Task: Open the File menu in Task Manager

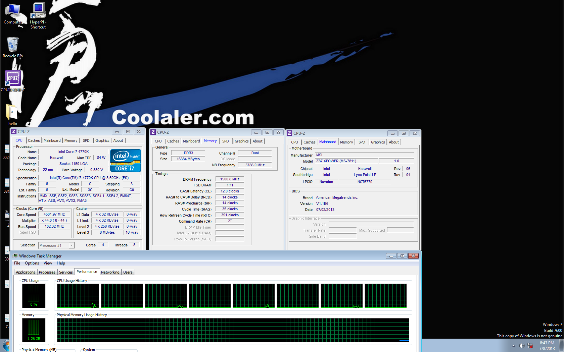Action: point(17,263)
